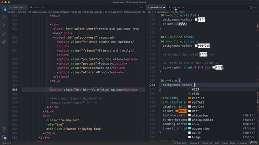This screenshot has height=145, width=259.
Task: Select .btn--form in right breadcrumb
Action: point(179,12)
